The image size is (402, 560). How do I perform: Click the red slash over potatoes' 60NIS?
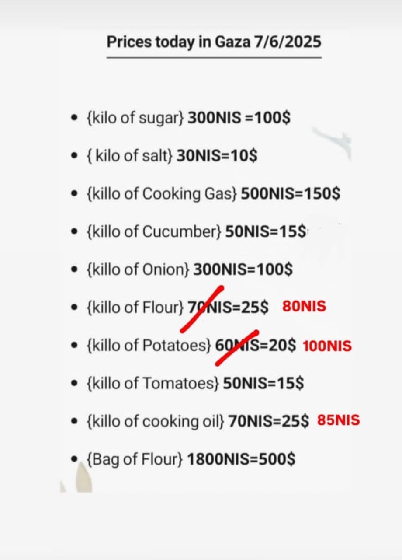237,347
